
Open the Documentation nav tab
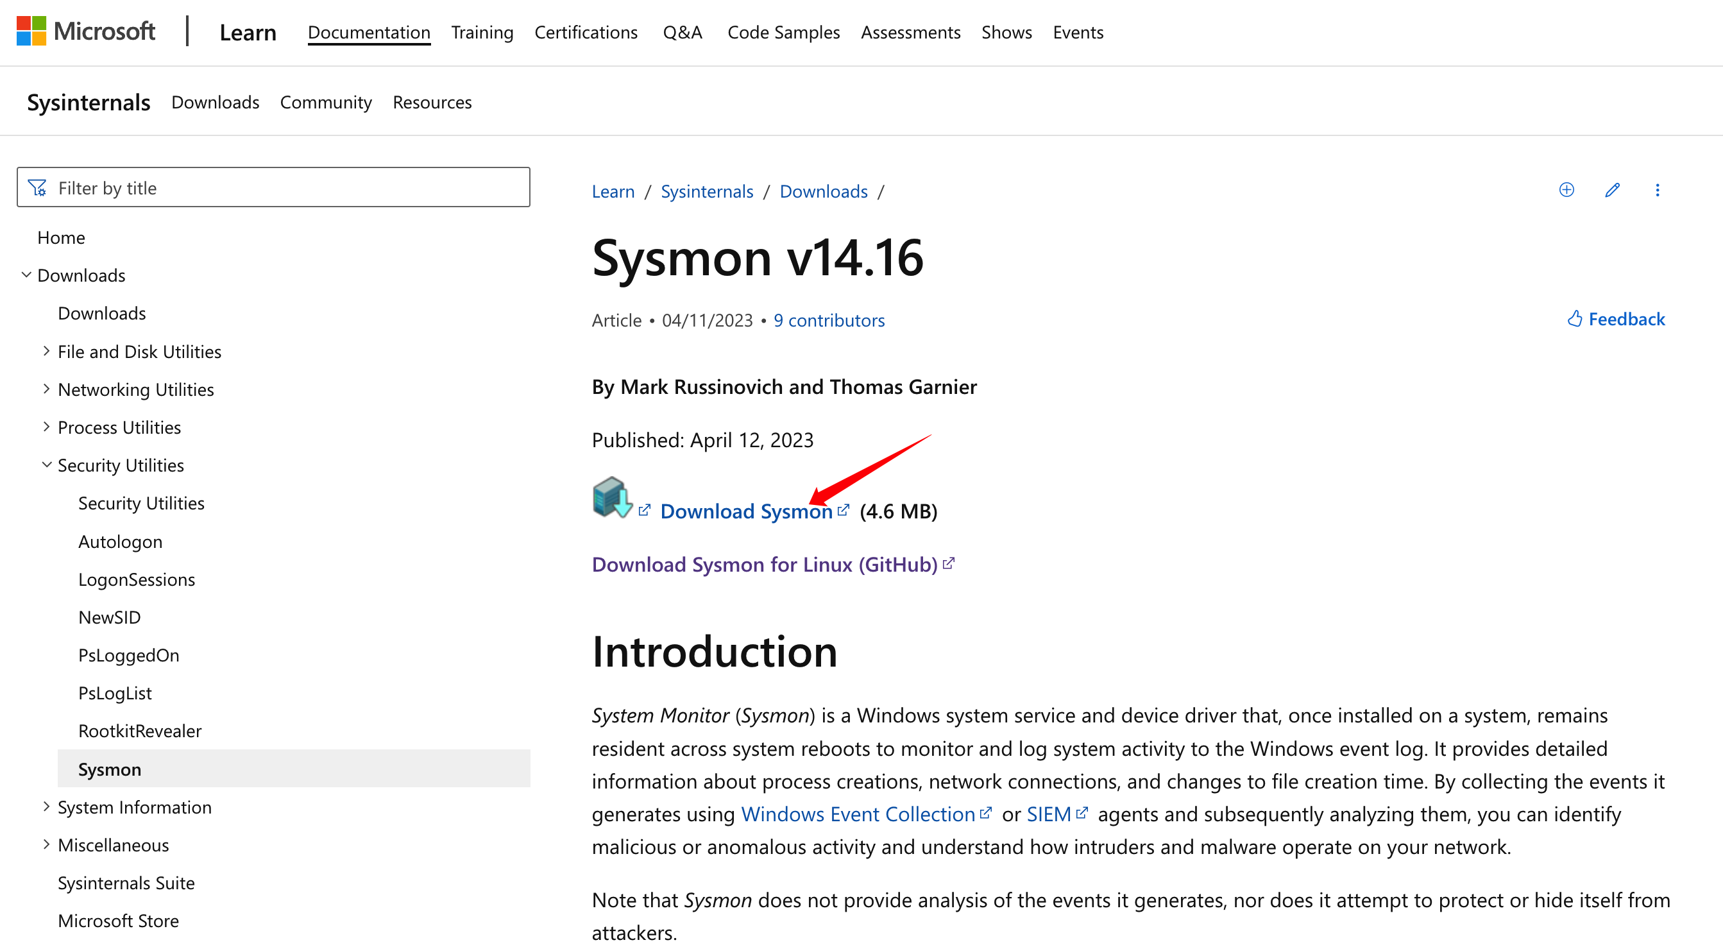369,32
